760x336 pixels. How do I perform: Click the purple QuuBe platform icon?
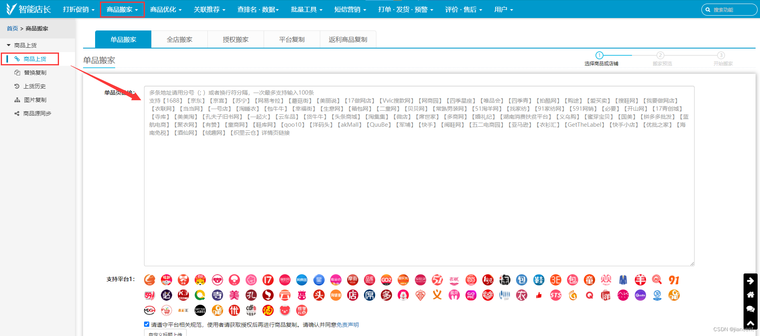[x=640, y=296]
